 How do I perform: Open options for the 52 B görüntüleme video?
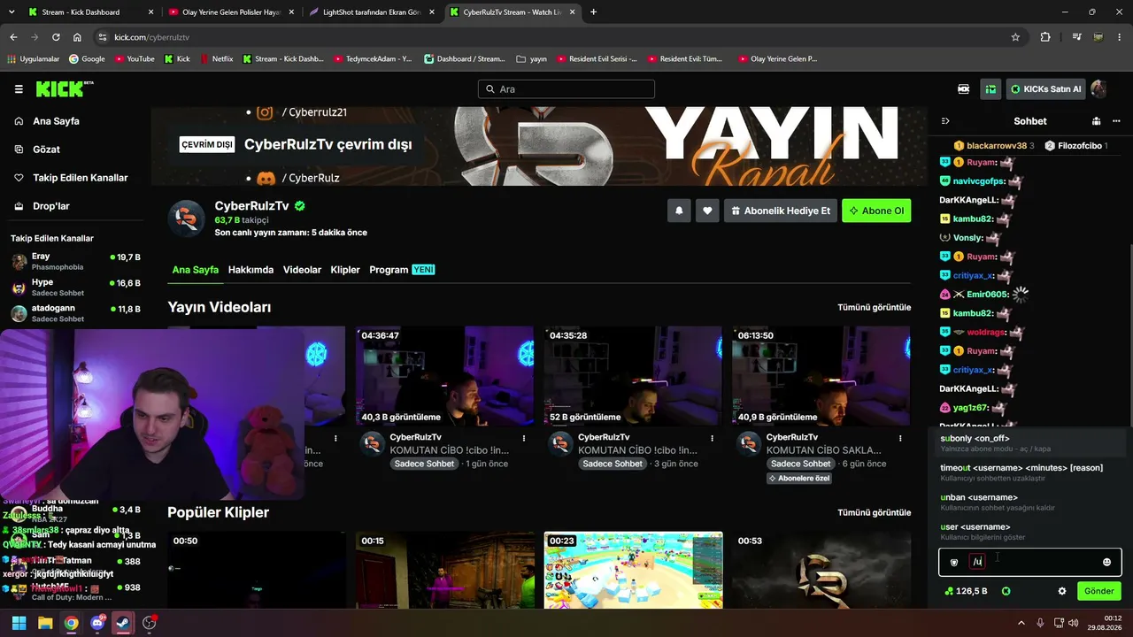712,438
